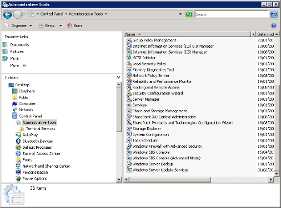This screenshot has height=208, width=281.
Task: Expand the More favorite links
Action: pos(18,66)
